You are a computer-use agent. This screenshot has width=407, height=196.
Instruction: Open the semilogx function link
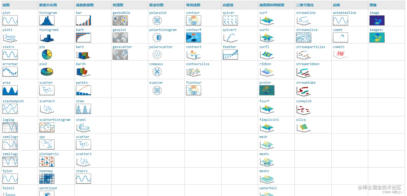coord(10,137)
